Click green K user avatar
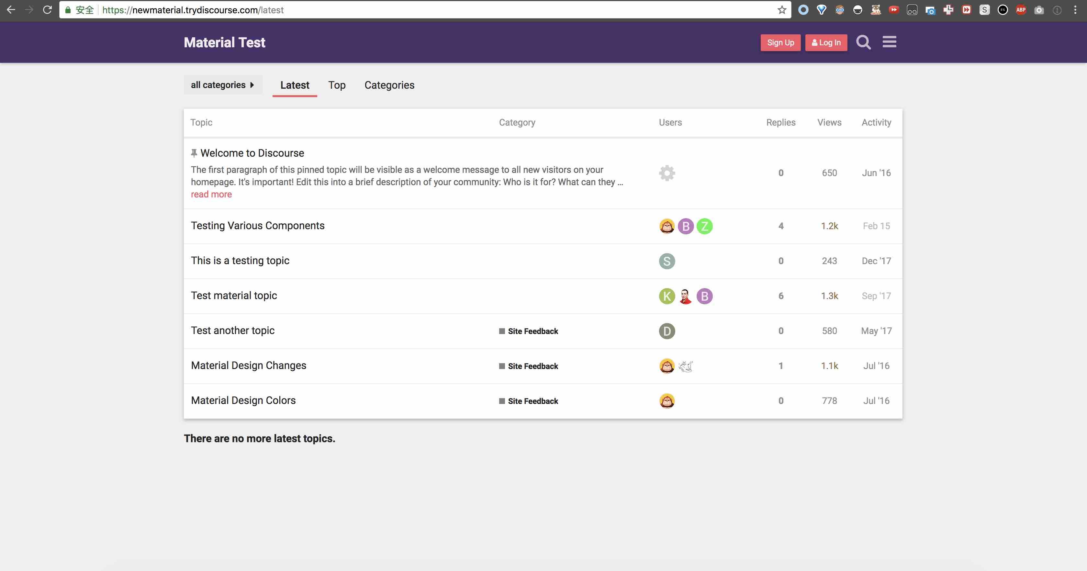Viewport: 1087px width, 571px height. (x=667, y=296)
